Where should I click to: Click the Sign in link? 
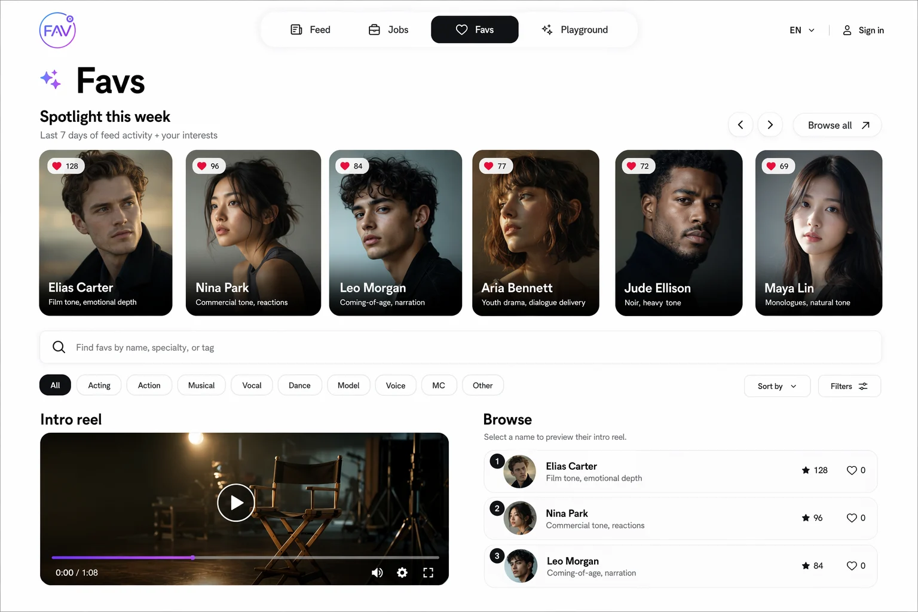coord(863,30)
